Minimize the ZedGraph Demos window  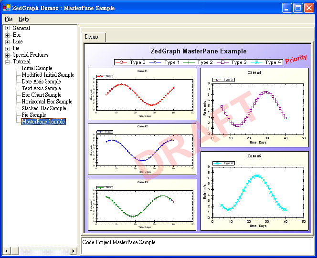pos(286,8)
